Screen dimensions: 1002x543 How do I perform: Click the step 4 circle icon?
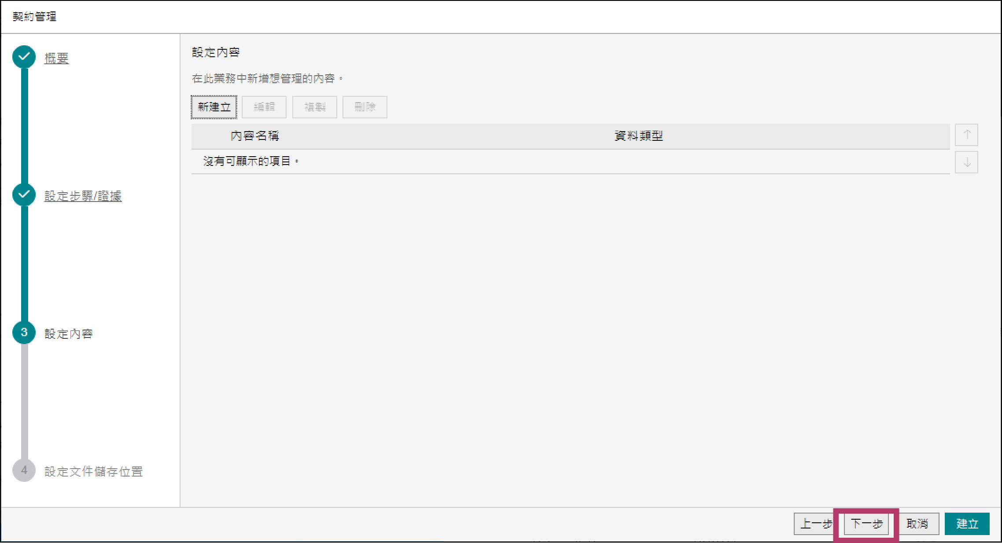[x=24, y=470]
